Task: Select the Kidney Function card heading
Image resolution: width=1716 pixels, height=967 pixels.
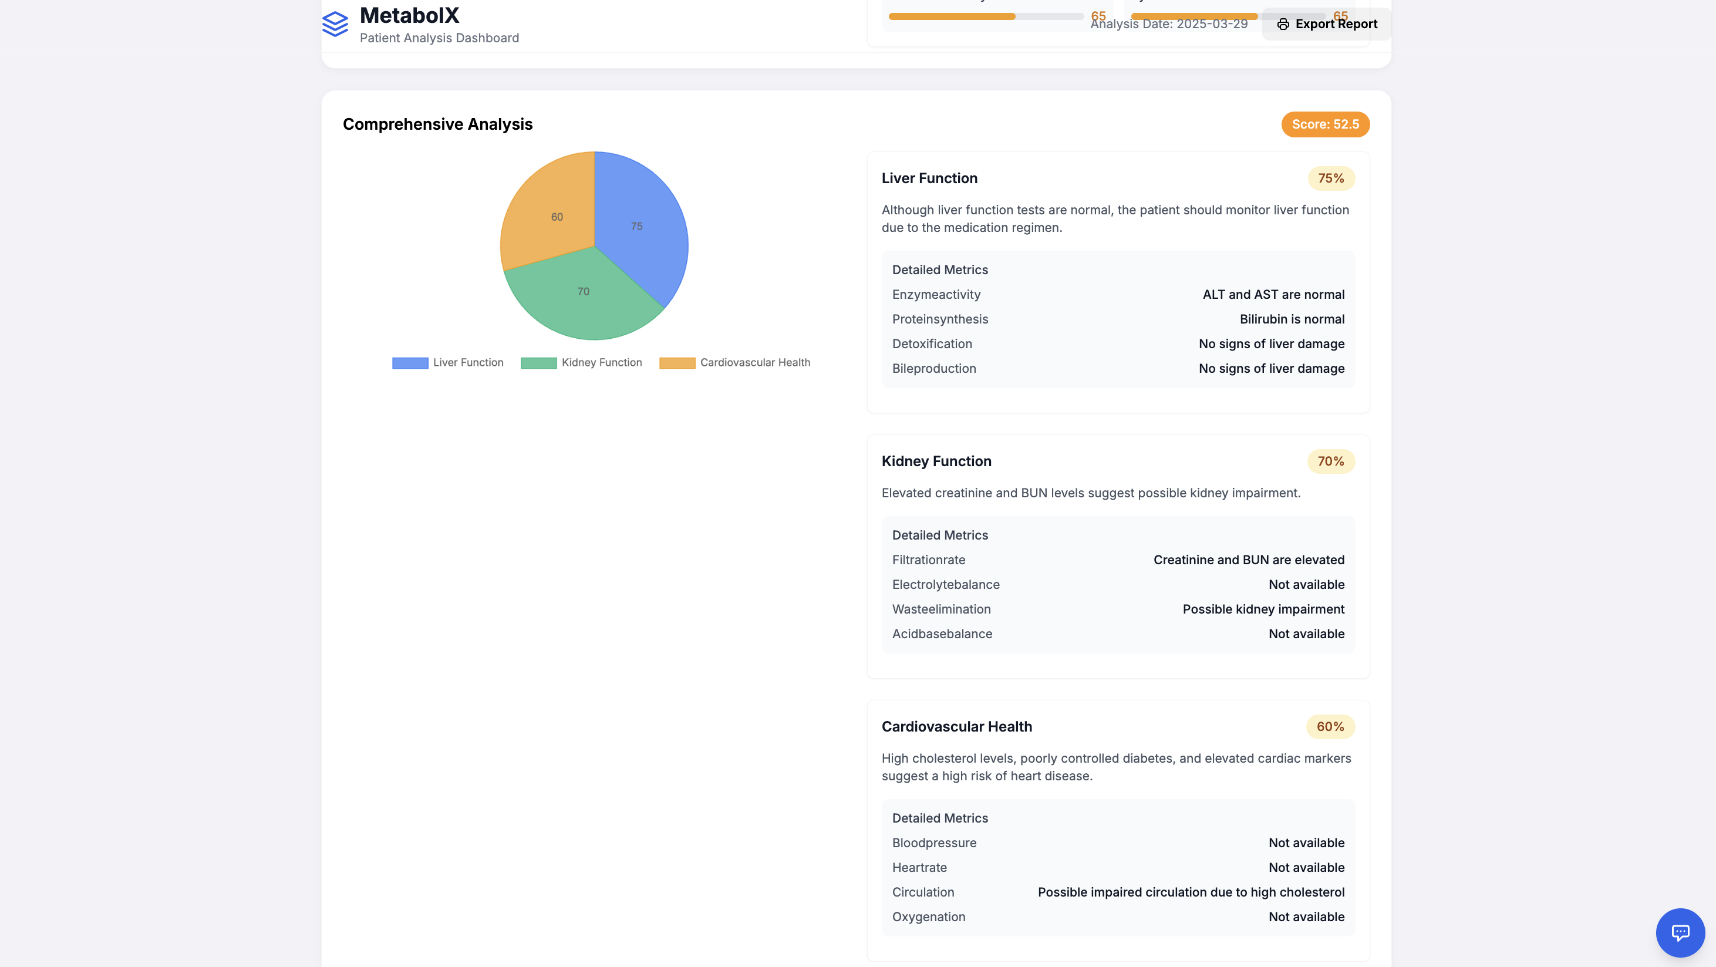Action: (936, 461)
